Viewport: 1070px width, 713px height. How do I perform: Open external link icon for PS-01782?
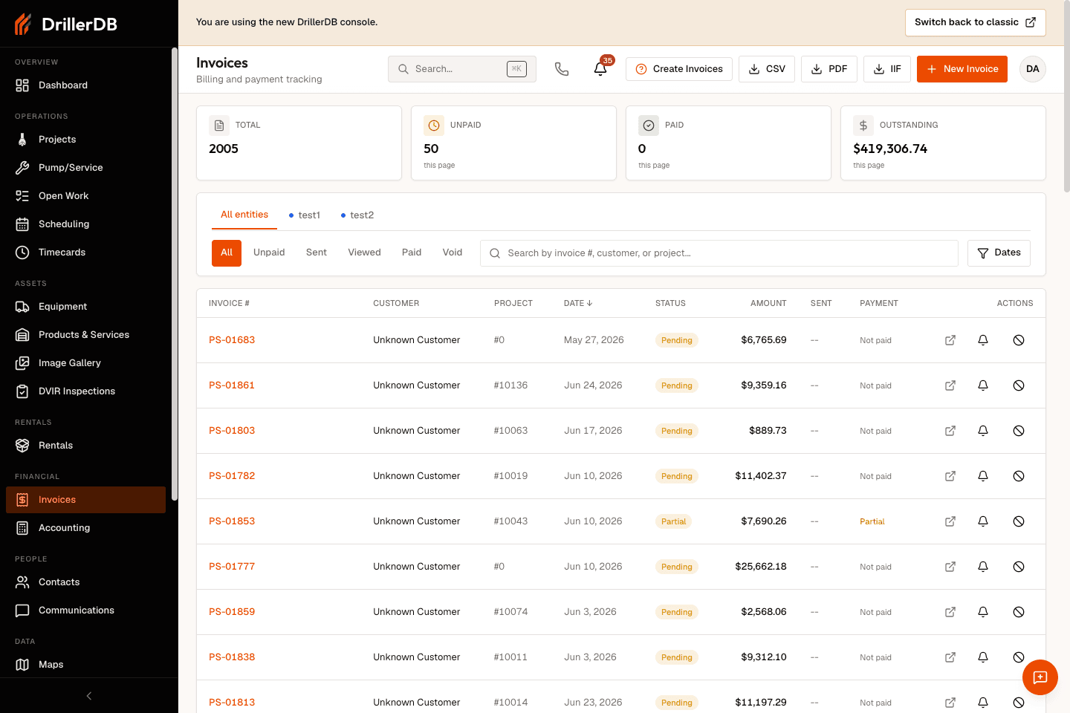(x=950, y=476)
